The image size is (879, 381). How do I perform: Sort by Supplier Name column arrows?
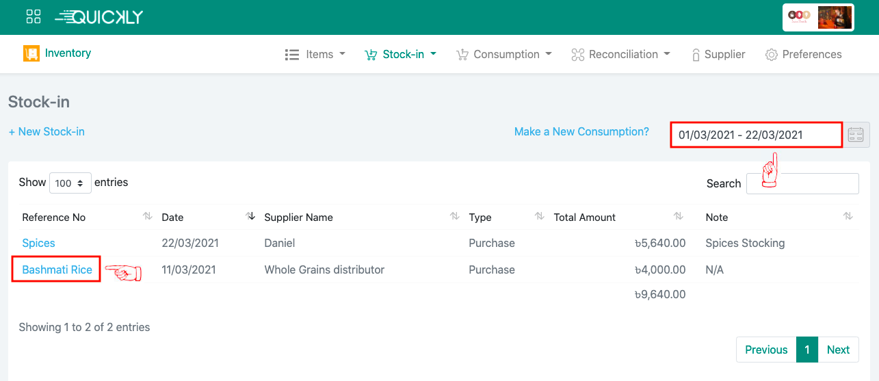point(454,216)
